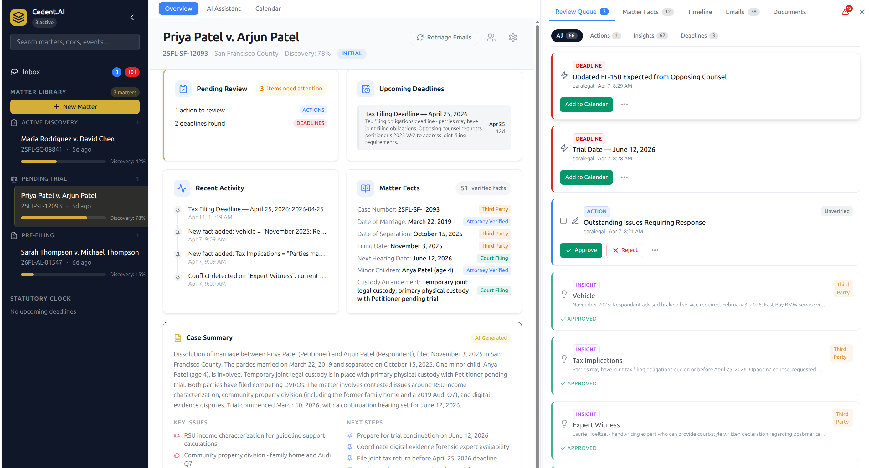Open the ellipsis menu next to Reject
This screenshot has width=869, height=468.
655,250
